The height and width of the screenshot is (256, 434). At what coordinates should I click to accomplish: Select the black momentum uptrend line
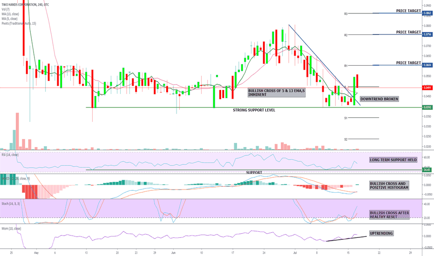pyautogui.click(x=346, y=239)
